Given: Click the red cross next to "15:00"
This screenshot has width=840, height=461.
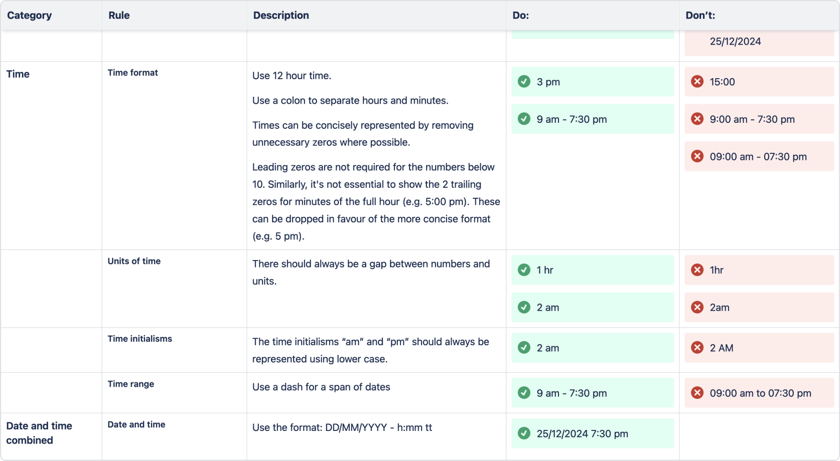Looking at the screenshot, I should (697, 82).
